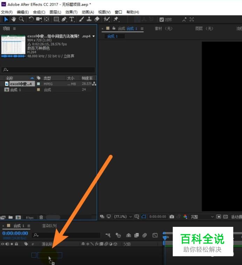Click the Composition Mini-Flowchart icon in timeline

(108, 235)
